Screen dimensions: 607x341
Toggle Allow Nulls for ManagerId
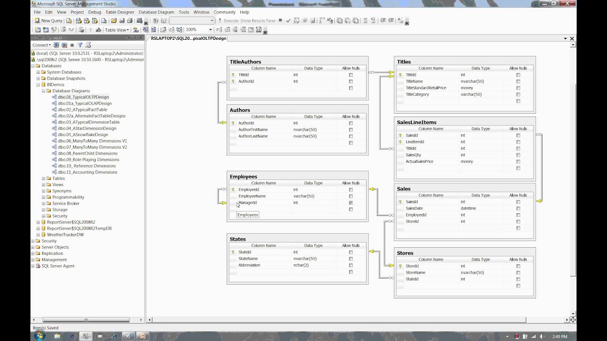[x=351, y=203]
